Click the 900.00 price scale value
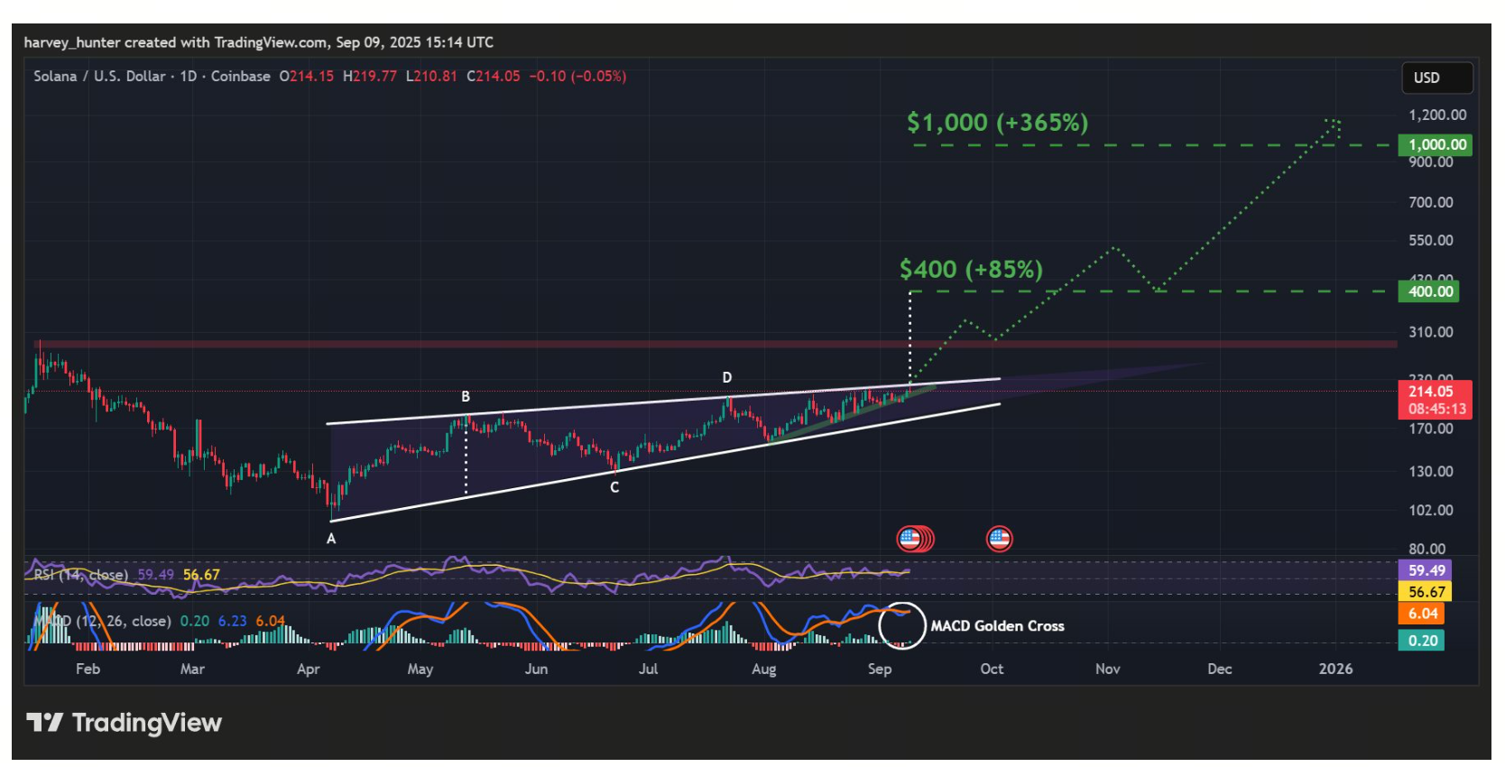Viewport: 1505px width, 767px height. 1431,162
